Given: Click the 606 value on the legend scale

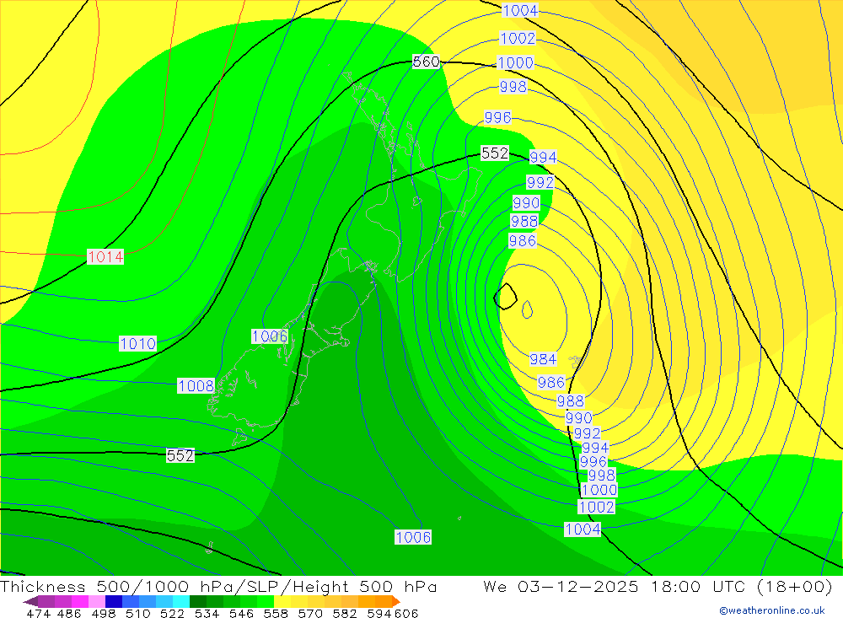Looking at the screenshot, I should click(x=406, y=613).
